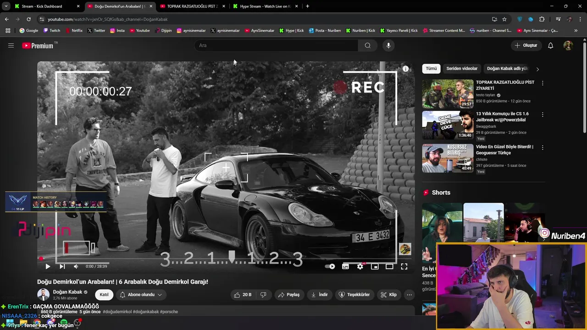Open the YouTube account avatar menu
This screenshot has height=330, width=587.
[x=568, y=45]
